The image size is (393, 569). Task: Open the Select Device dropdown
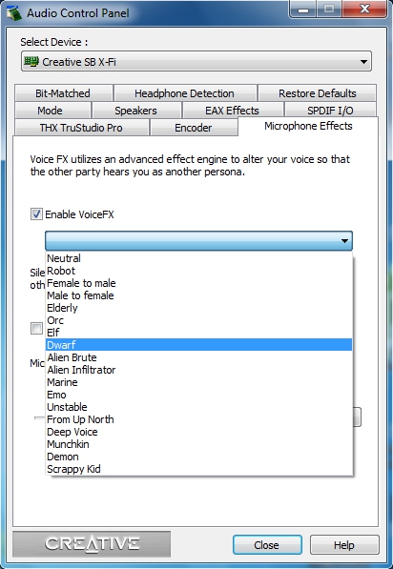pyautogui.click(x=196, y=61)
